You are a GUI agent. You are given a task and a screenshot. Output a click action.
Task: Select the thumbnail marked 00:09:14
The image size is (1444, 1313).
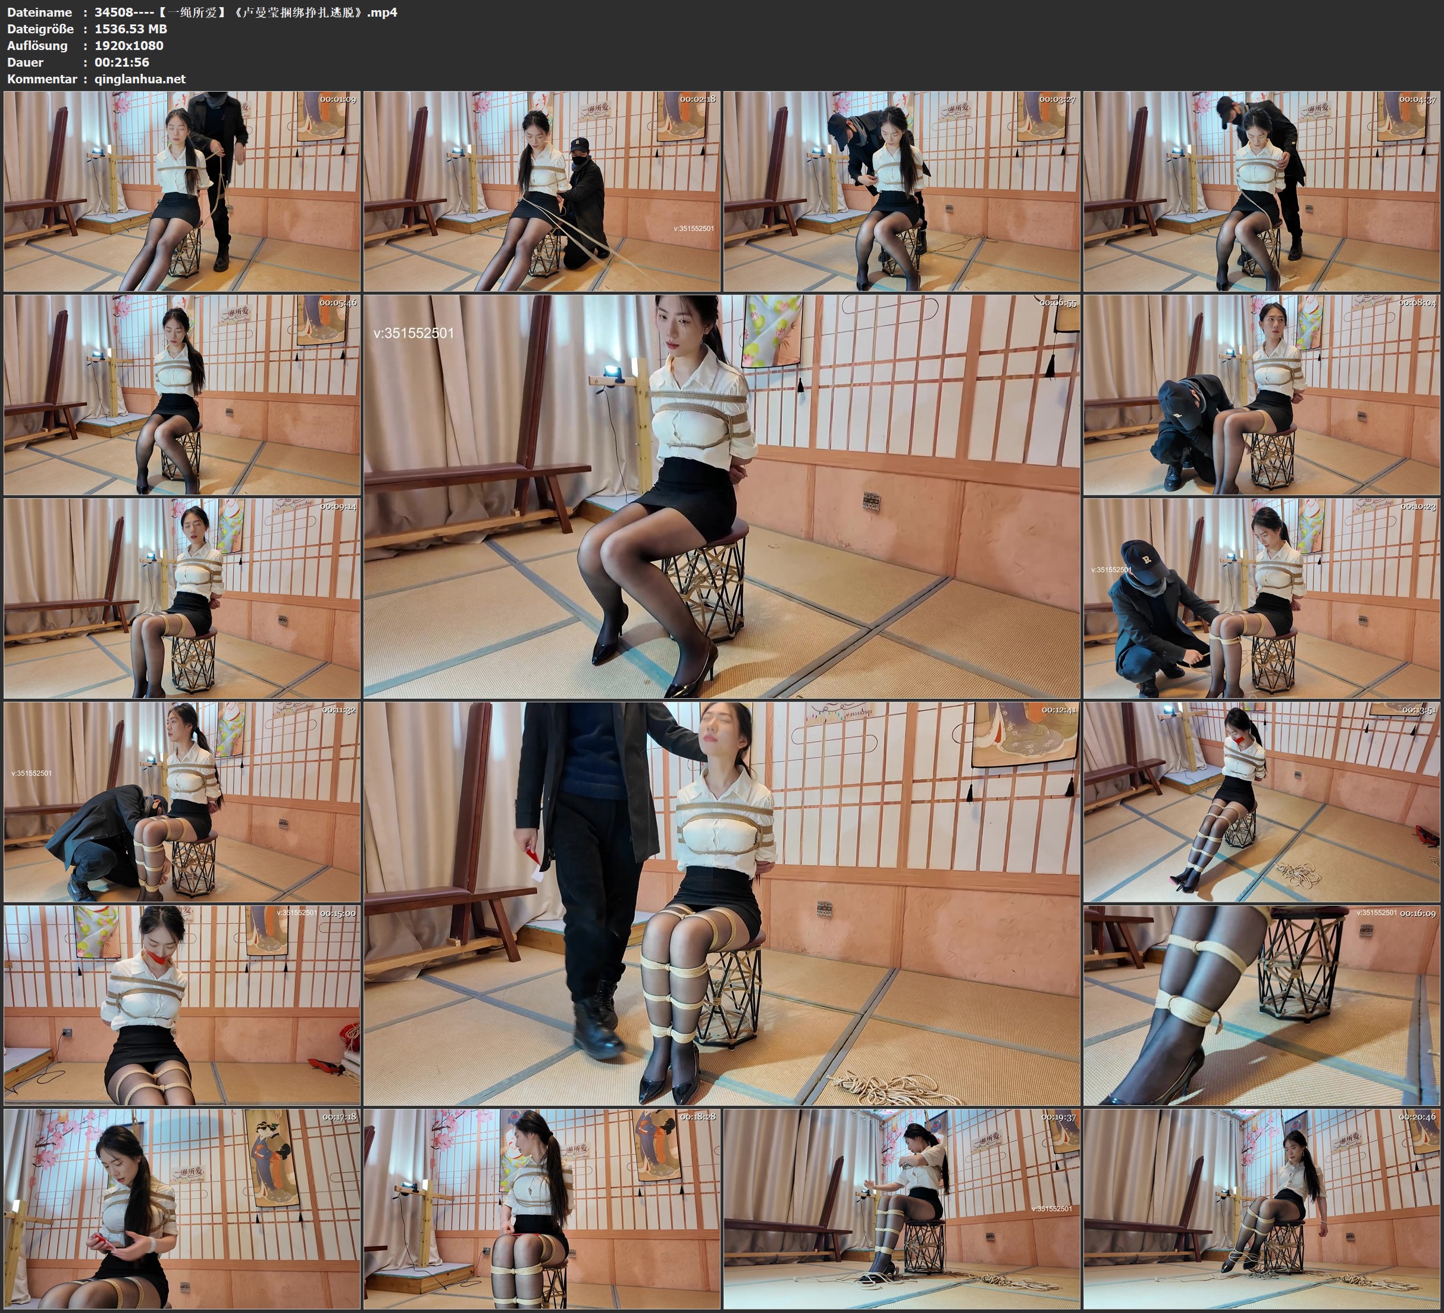[182, 598]
